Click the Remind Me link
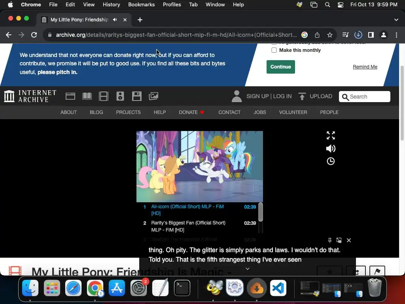Viewport: 405px width, 304px height. tap(365, 66)
